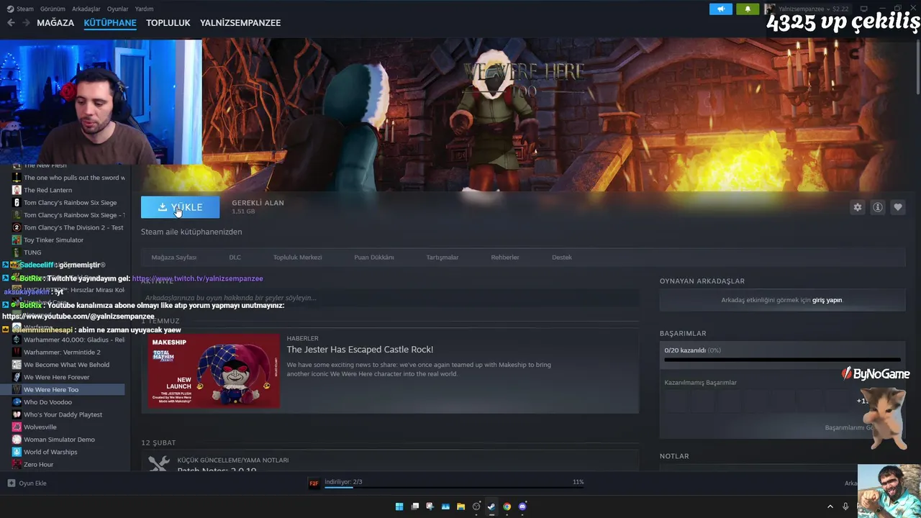Go back with the navigation arrow
This screenshot has width=921, height=518.
coord(11,23)
